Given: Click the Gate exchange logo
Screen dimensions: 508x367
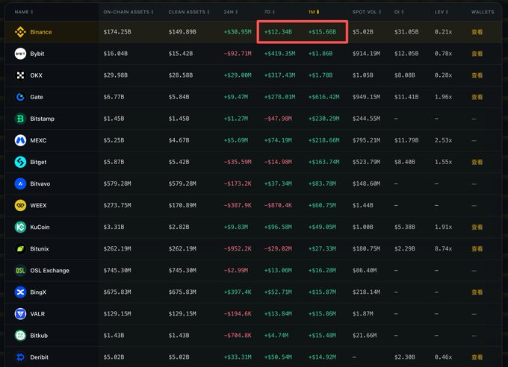Looking at the screenshot, I should pyautogui.click(x=20, y=97).
